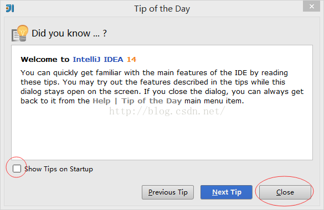Click the blog.csdn.net watermark text

(x=167, y=111)
